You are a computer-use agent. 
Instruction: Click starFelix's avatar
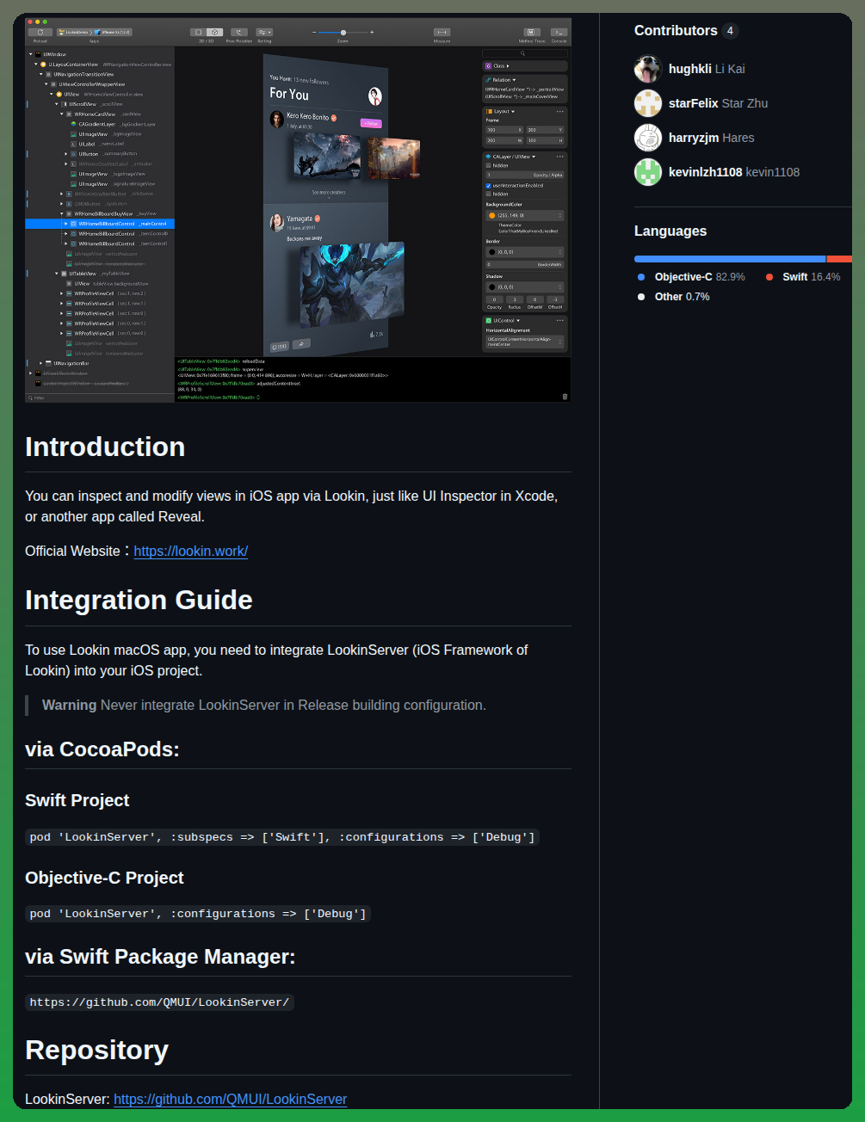[648, 103]
